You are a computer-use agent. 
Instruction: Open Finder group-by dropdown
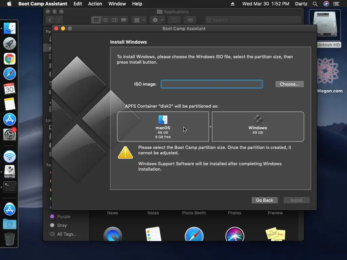139,20
